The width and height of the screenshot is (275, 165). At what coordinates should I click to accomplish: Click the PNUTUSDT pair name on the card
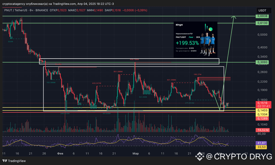[181, 37]
